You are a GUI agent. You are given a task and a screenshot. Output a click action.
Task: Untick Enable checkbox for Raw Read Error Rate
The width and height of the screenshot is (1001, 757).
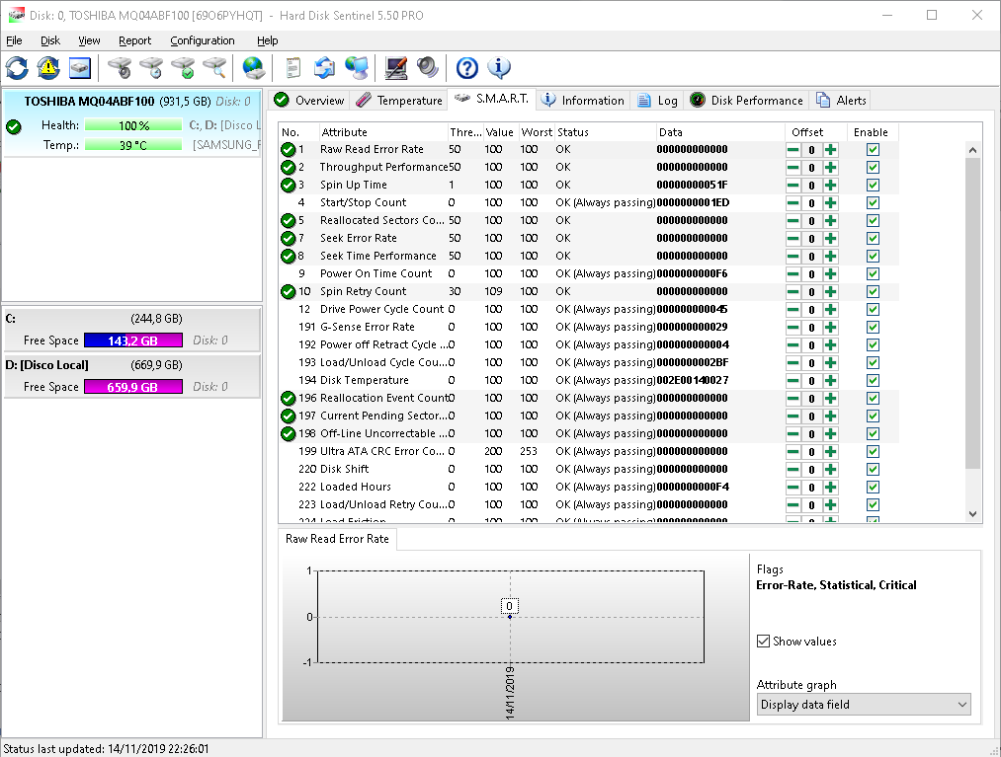[873, 150]
